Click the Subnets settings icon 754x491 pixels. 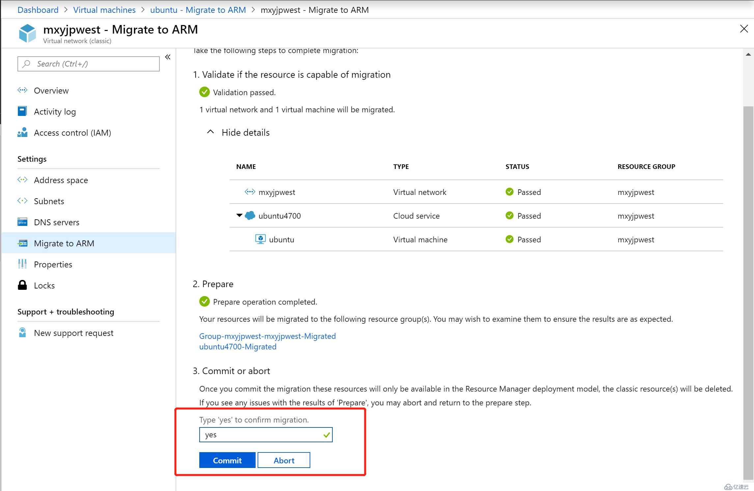(x=22, y=201)
